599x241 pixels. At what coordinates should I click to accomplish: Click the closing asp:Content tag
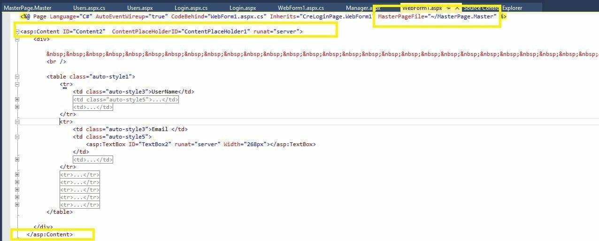click(50, 234)
